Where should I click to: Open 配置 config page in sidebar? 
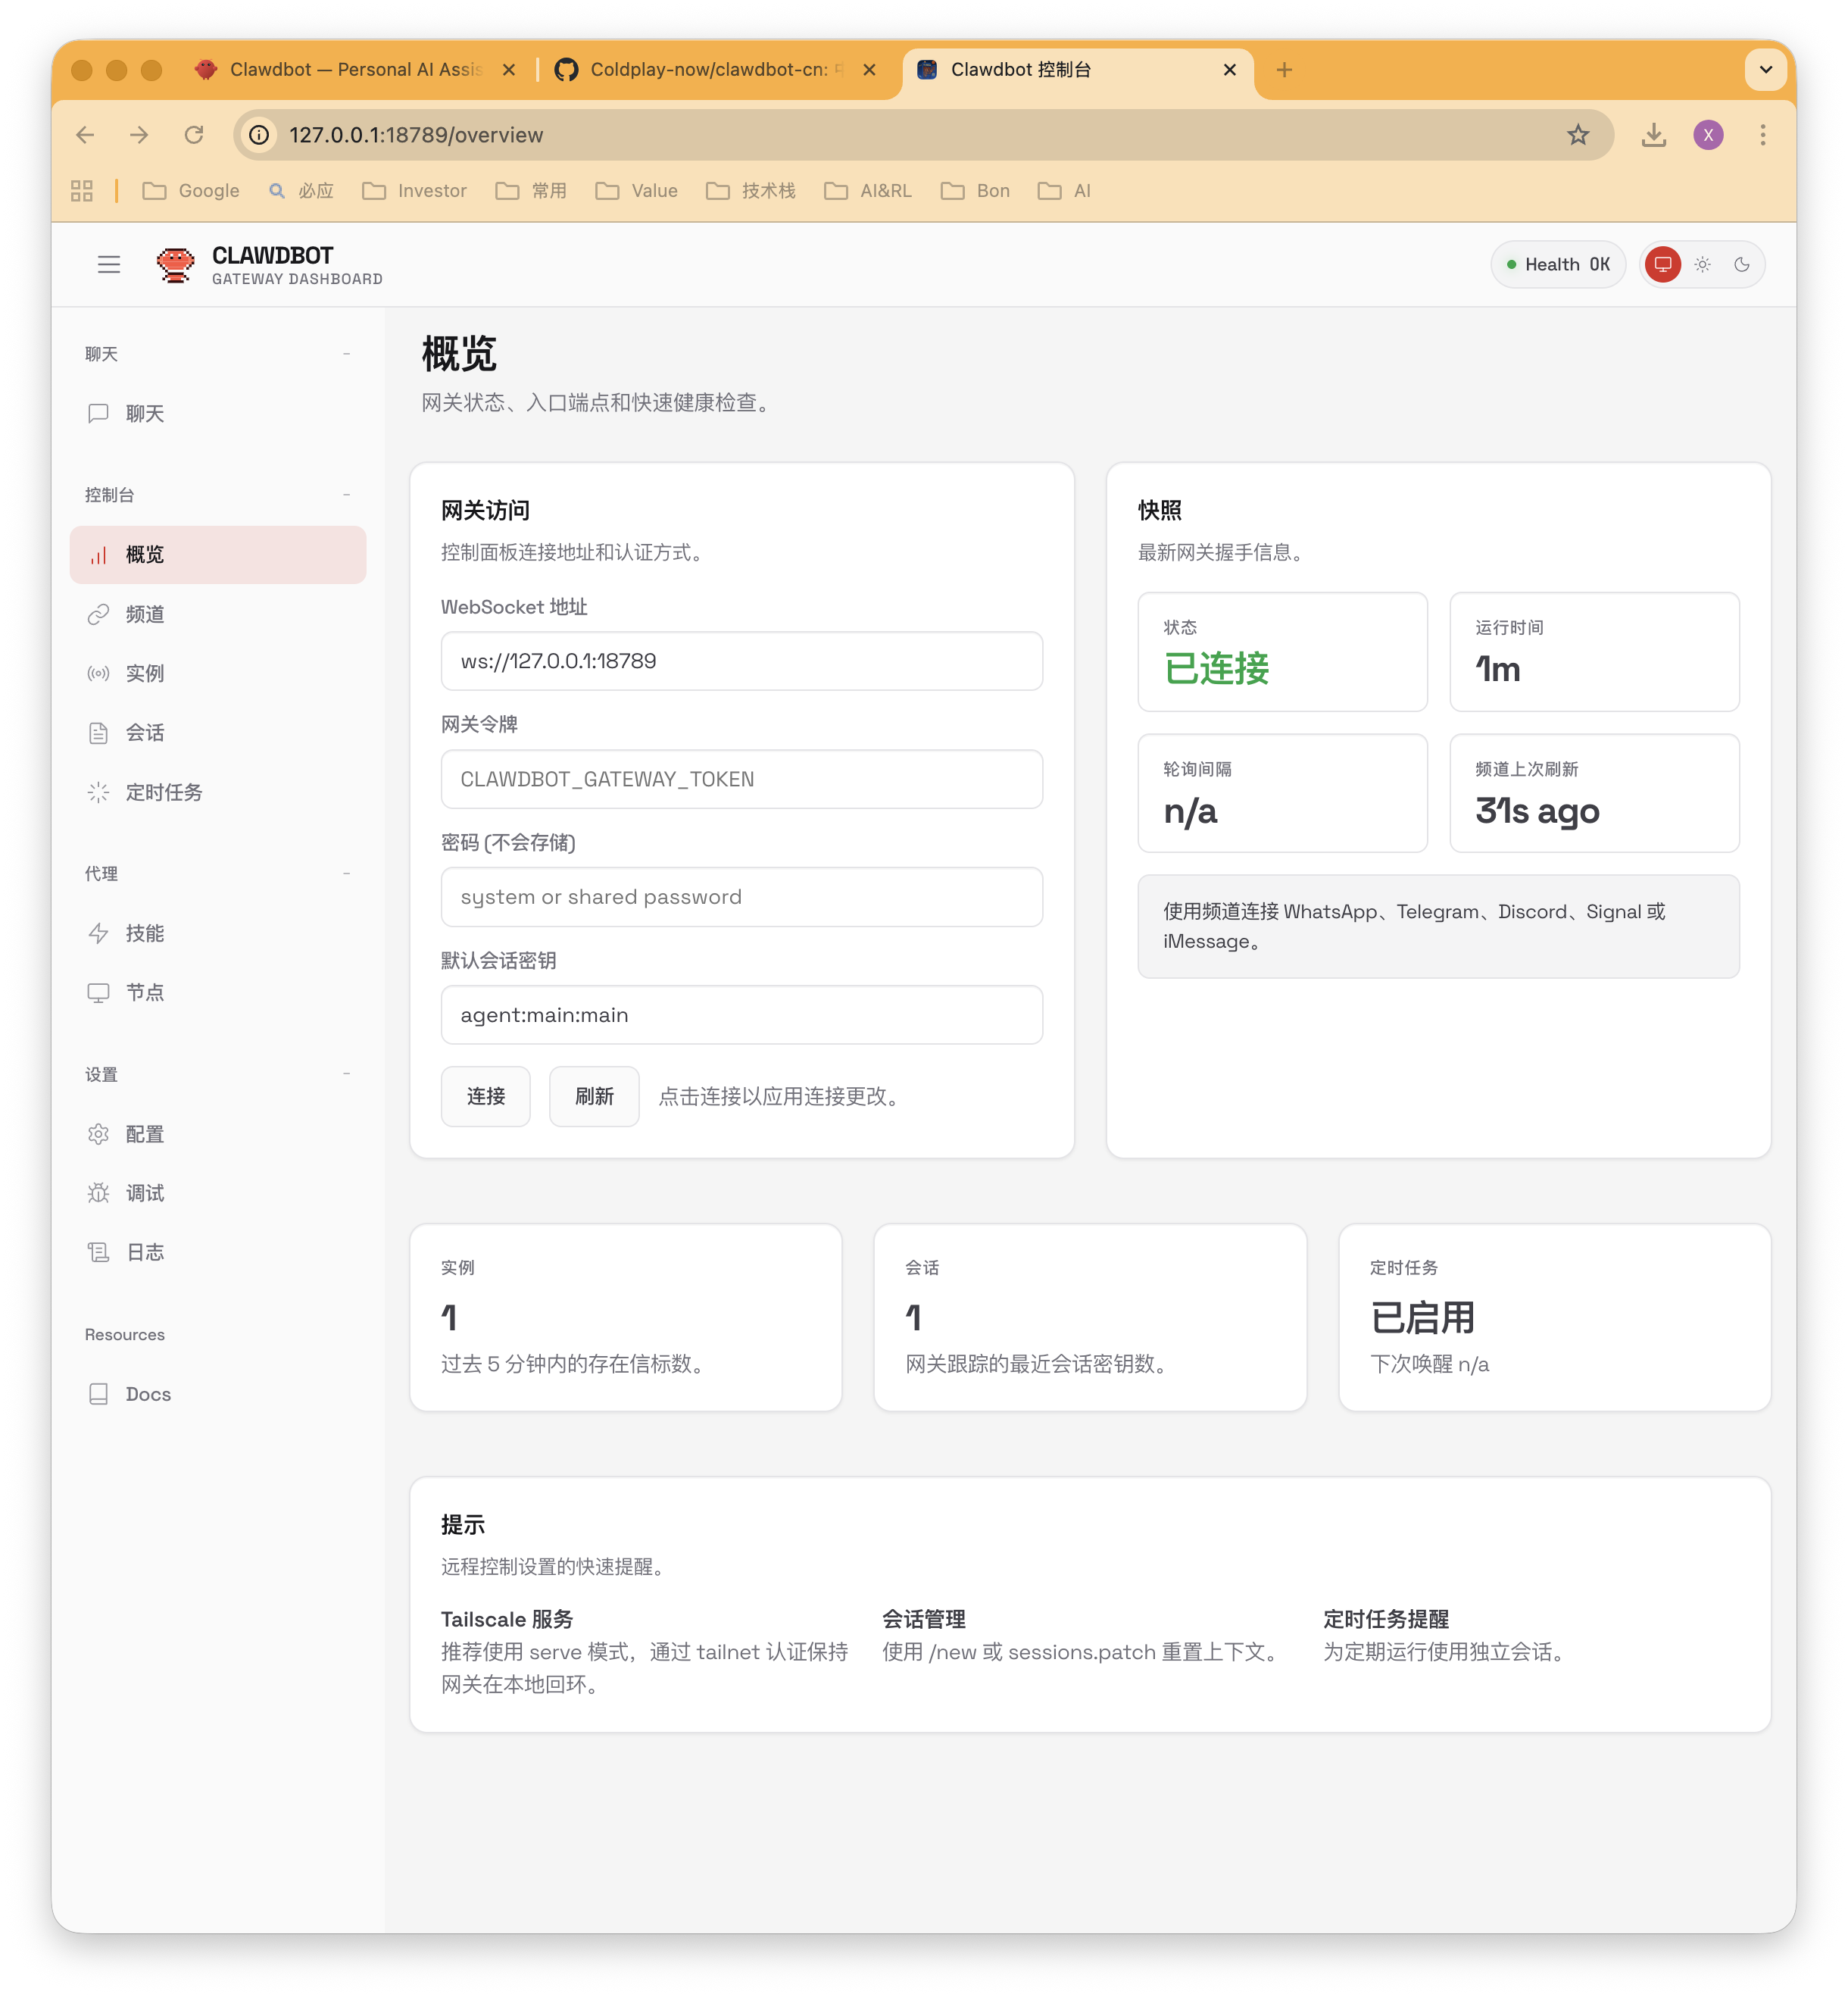(x=218, y=1133)
